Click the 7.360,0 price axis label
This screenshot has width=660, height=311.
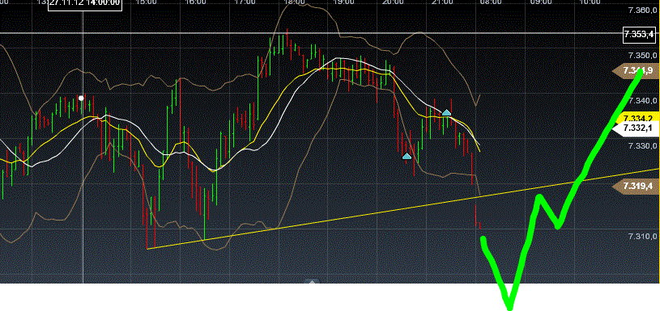pos(643,10)
